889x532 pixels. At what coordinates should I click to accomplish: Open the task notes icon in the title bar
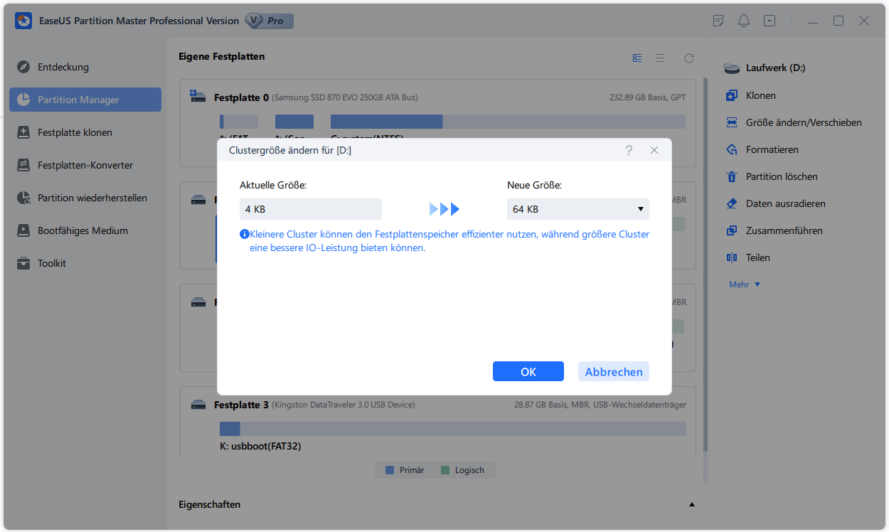(718, 21)
